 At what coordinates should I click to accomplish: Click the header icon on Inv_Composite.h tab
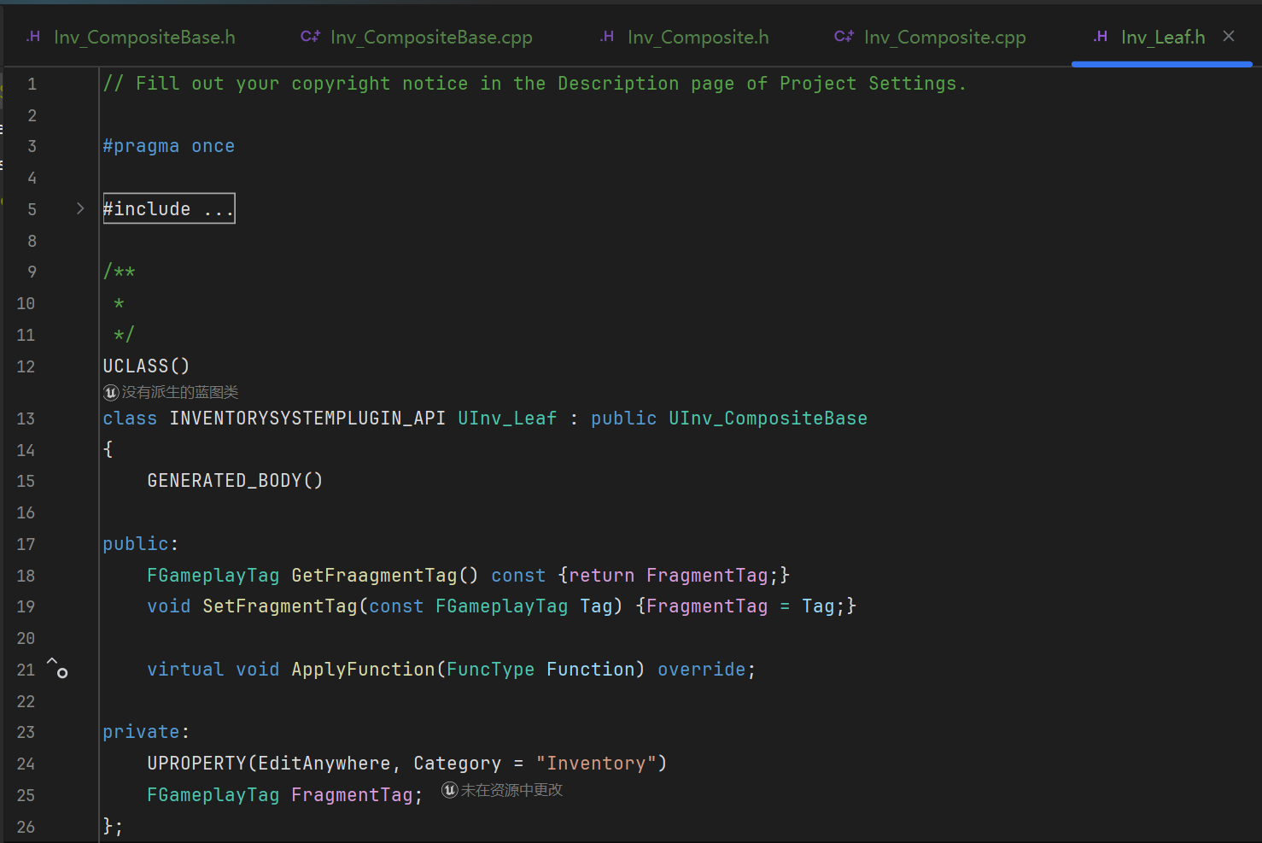(607, 36)
